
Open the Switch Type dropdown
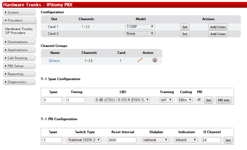click(x=84, y=140)
